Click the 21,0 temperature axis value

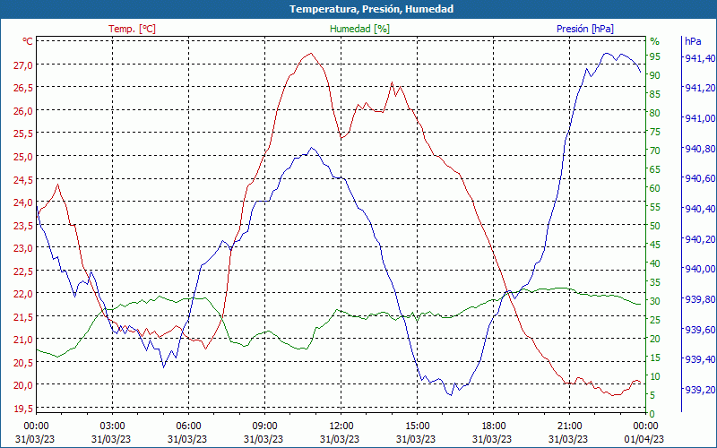[23, 340]
